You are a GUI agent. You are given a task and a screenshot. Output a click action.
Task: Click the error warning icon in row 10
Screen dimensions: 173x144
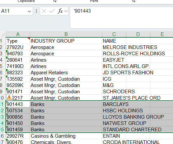pyautogui.click(x=9, y=98)
